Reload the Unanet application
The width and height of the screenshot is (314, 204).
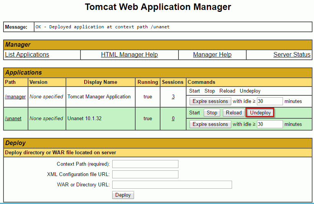(234, 113)
